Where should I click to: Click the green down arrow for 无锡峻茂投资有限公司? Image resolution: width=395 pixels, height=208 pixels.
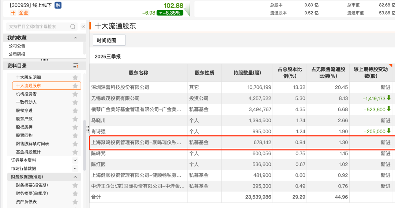389,98
